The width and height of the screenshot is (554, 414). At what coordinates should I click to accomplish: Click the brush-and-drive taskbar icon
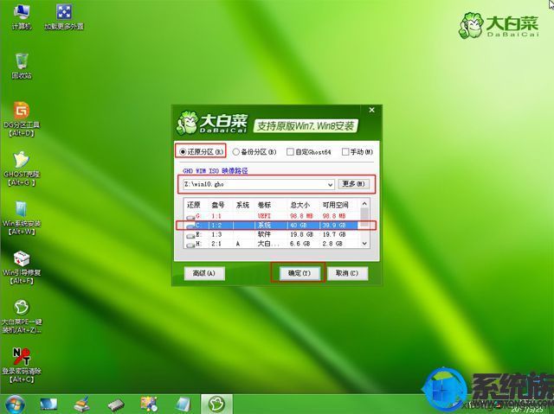pos(82,404)
